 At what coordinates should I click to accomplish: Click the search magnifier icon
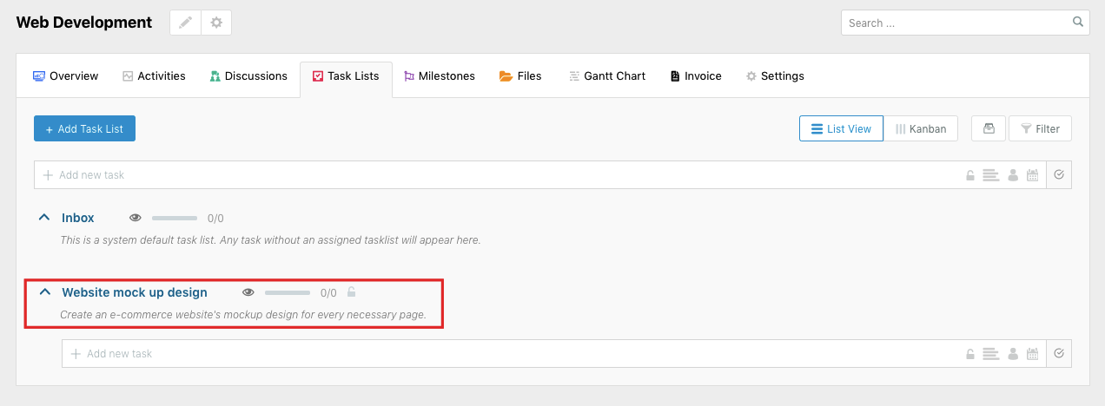[x=1078, y=23]
